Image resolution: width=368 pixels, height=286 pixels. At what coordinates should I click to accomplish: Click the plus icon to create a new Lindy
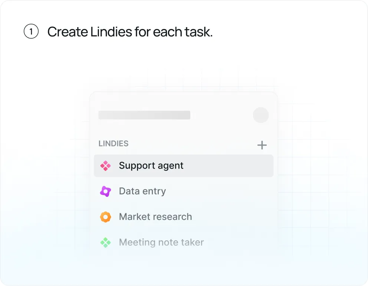tap(262, 145)
